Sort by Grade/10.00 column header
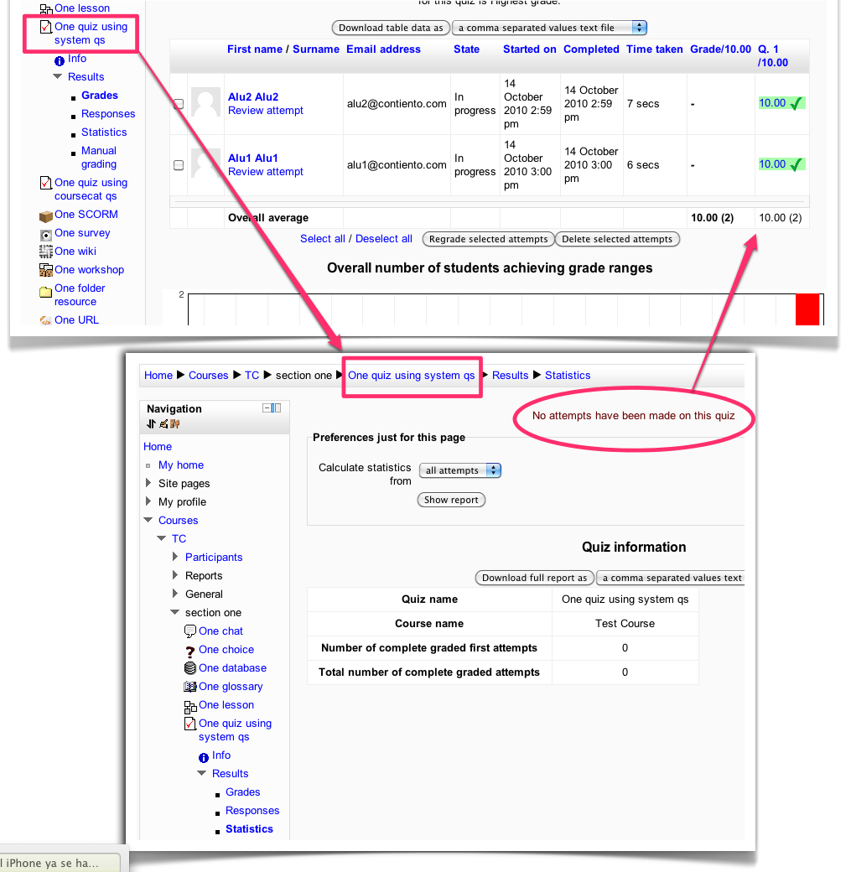 click(x=720, y=49)
